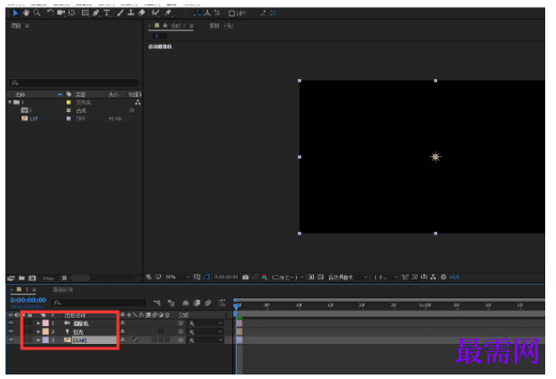Open the composition 1 viewer panel menu
556x379 pixels.
tap(192, 26)
